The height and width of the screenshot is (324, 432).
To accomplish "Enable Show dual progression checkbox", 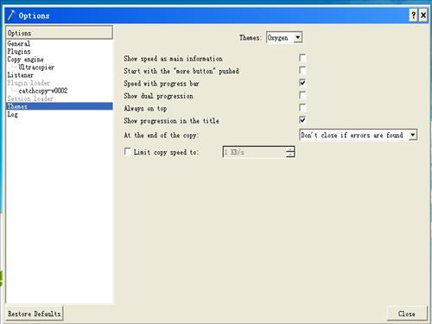I will click(302, 95).
